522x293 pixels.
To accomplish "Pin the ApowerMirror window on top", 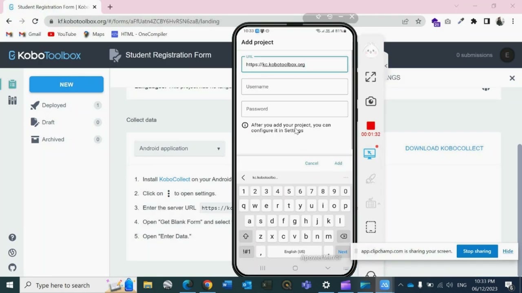I will pos(319,17).
